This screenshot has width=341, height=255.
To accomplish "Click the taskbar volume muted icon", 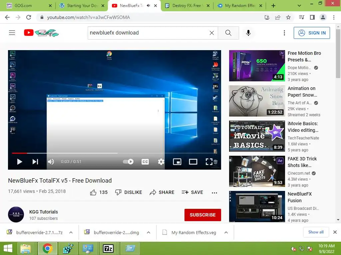I will 294,249.
